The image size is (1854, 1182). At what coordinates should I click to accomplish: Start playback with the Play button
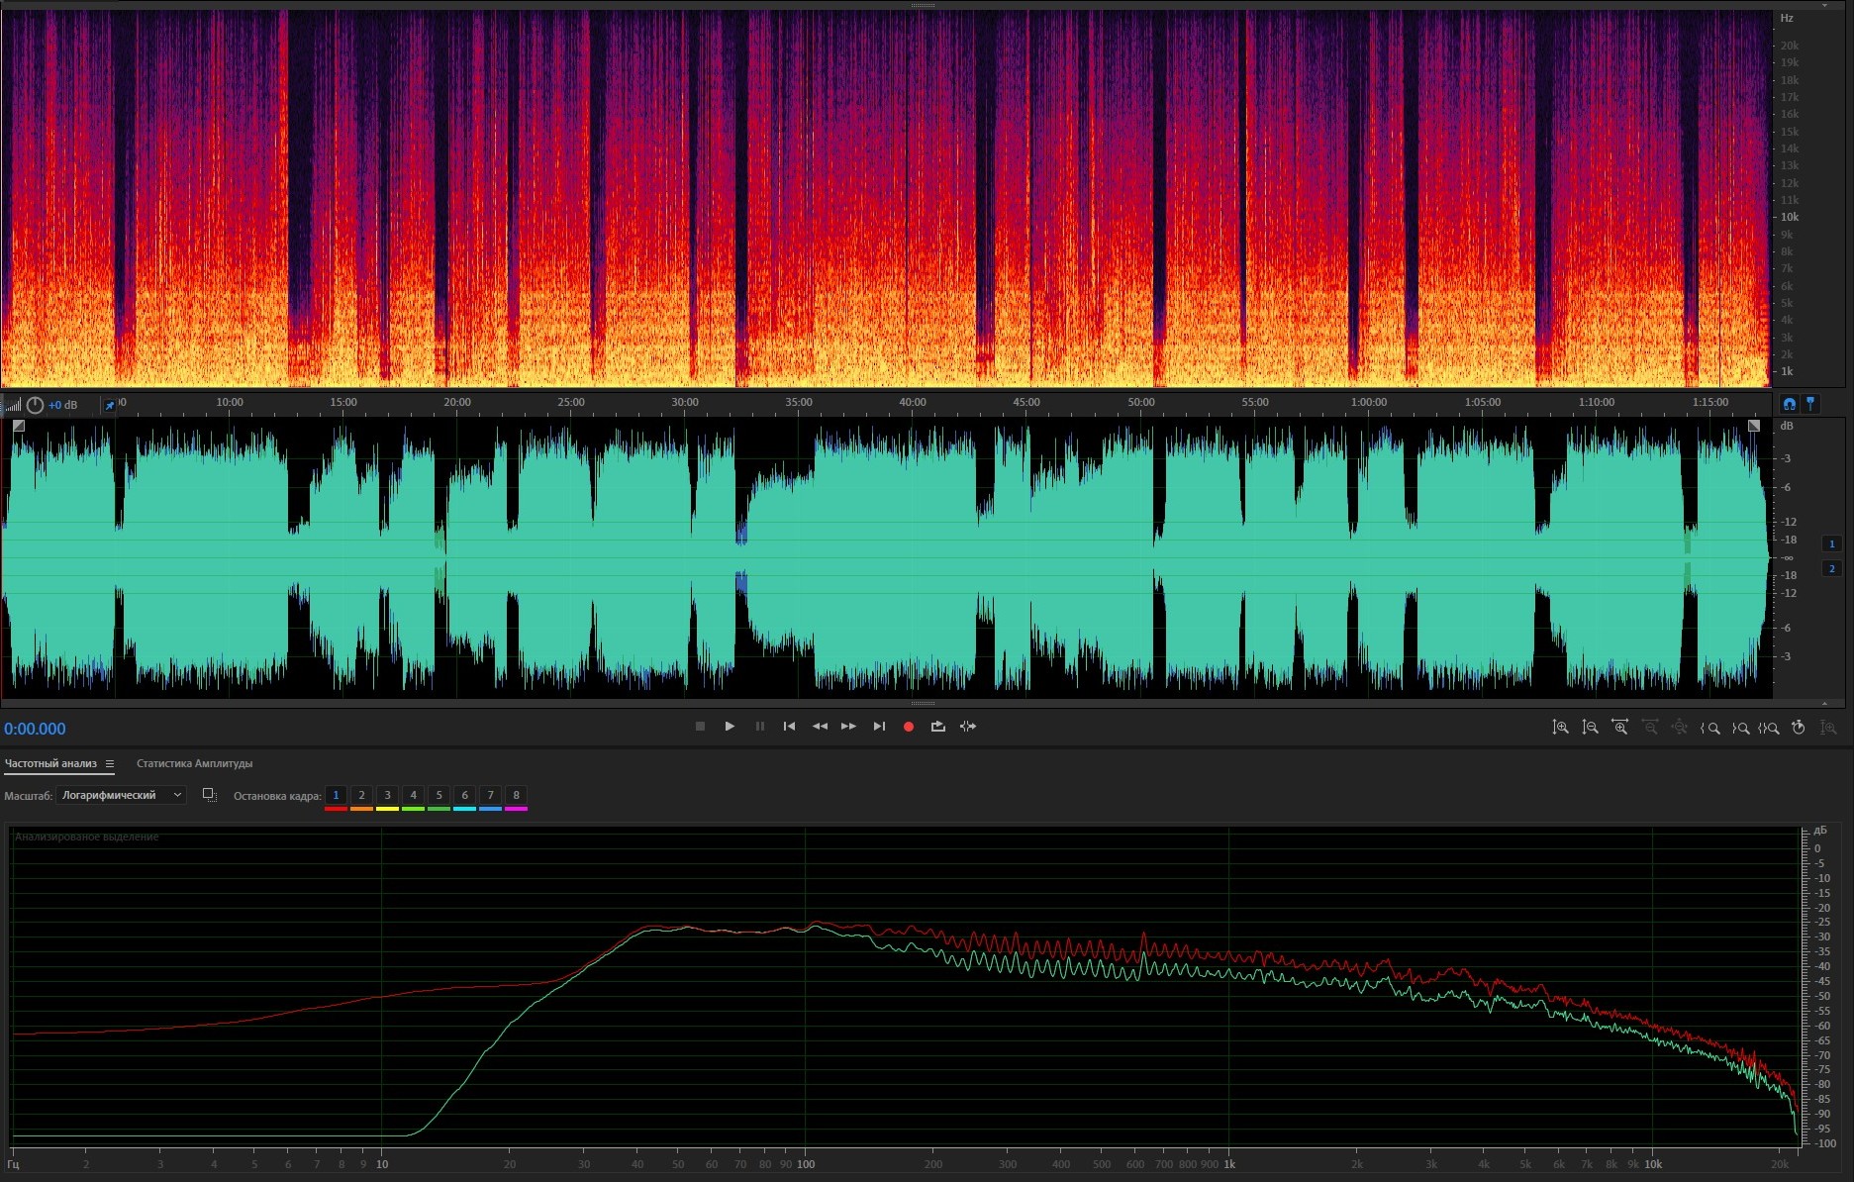pos(730,727)
